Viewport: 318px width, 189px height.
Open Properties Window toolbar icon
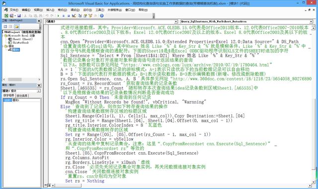coord(85,15)
